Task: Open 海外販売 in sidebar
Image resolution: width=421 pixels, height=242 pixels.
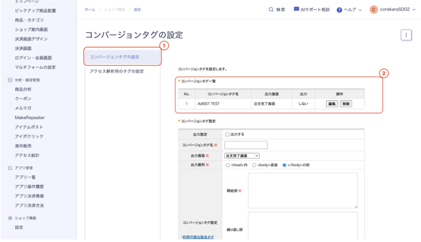Action: tap(23, 146)
